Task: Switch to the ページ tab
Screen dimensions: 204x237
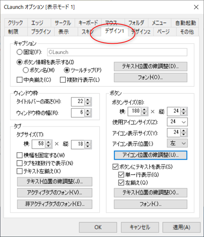Action: click(x=165, y=32)
